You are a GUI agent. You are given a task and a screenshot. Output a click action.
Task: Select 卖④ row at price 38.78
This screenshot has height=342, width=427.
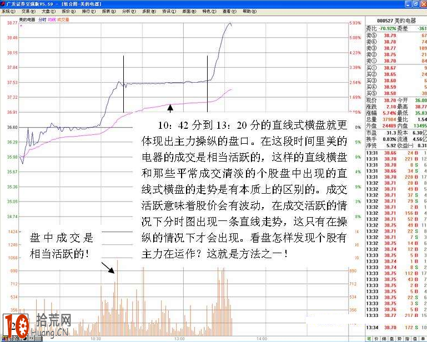pyautogui.click(x=396, y=42)
